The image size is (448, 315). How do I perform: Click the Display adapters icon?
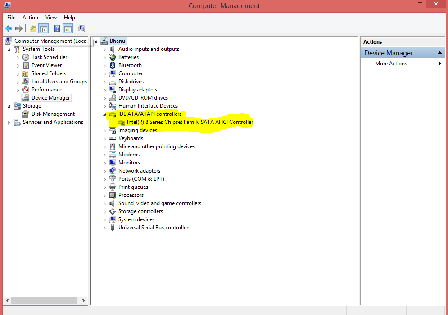click(113, 90)
